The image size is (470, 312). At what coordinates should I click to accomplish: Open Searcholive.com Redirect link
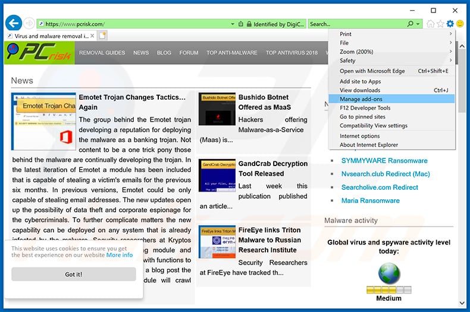[x=380, y=187]
